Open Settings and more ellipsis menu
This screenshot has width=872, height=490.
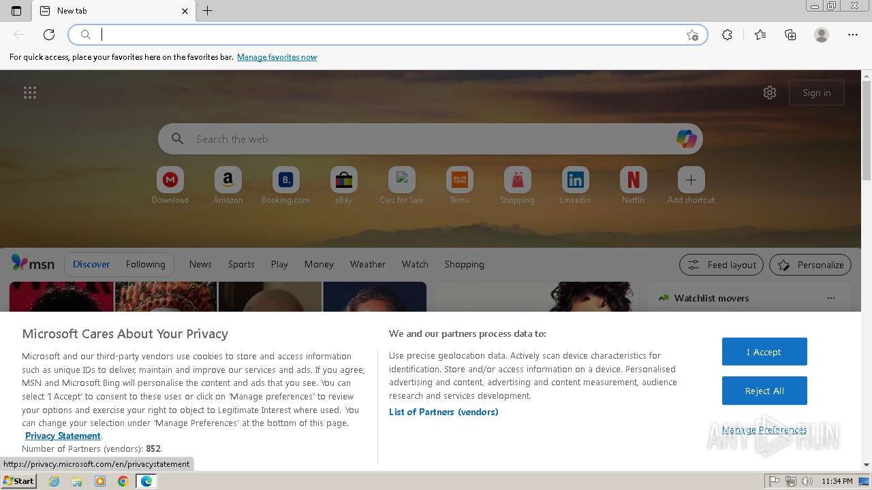853,35
